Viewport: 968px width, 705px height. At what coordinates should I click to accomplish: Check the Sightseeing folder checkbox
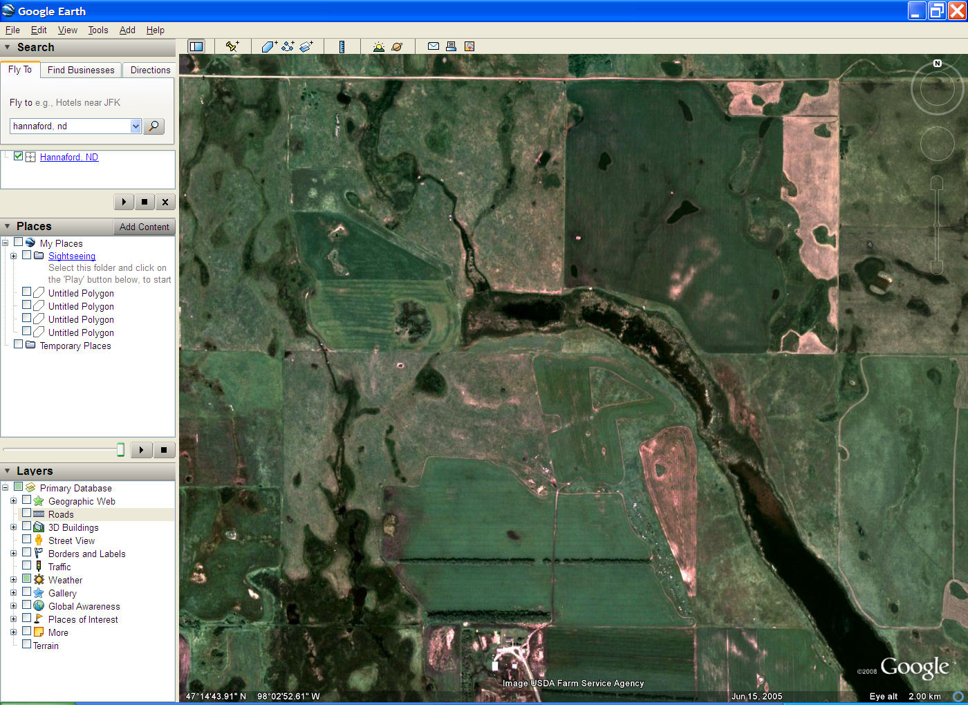[26, 255]
